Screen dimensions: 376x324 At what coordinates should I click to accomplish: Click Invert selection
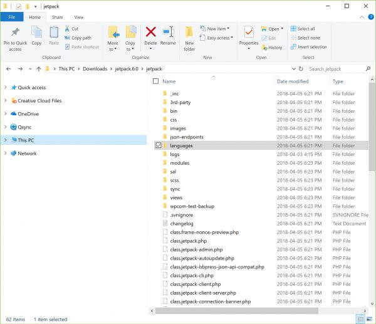tap(309, 47)
